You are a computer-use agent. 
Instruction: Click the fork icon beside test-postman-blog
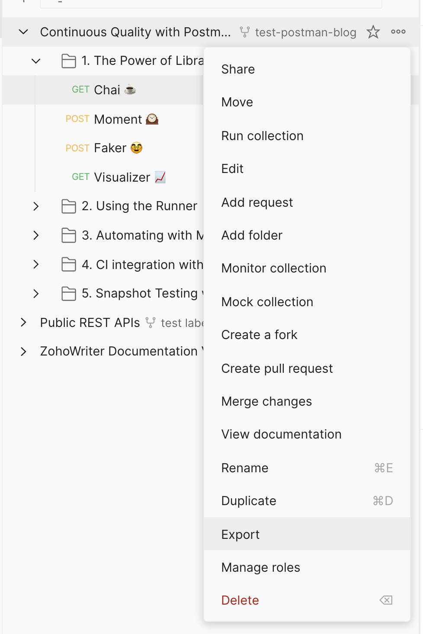click(245, 32)
